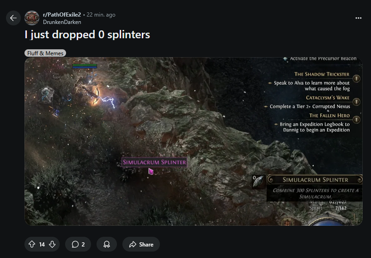371x258 pixels.
Task: Select the Fluff & Memes flair tag
Action: 45,53
